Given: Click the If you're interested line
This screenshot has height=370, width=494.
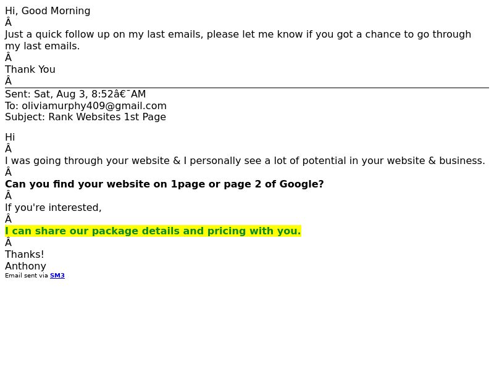Looking at the screenshot, I should click(x=53, y=208).
